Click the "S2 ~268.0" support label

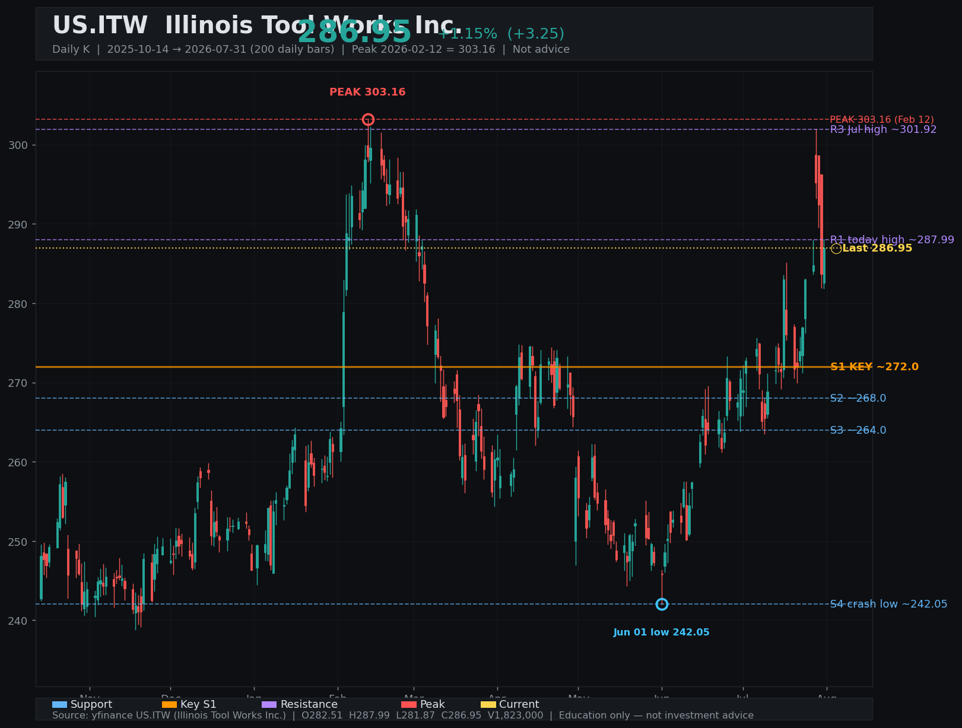858,398
